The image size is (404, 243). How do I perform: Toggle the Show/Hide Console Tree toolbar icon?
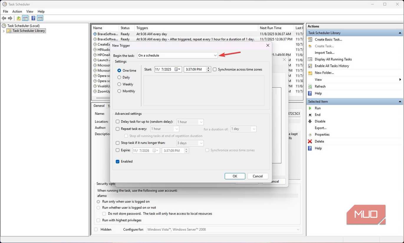coord(25,18)
